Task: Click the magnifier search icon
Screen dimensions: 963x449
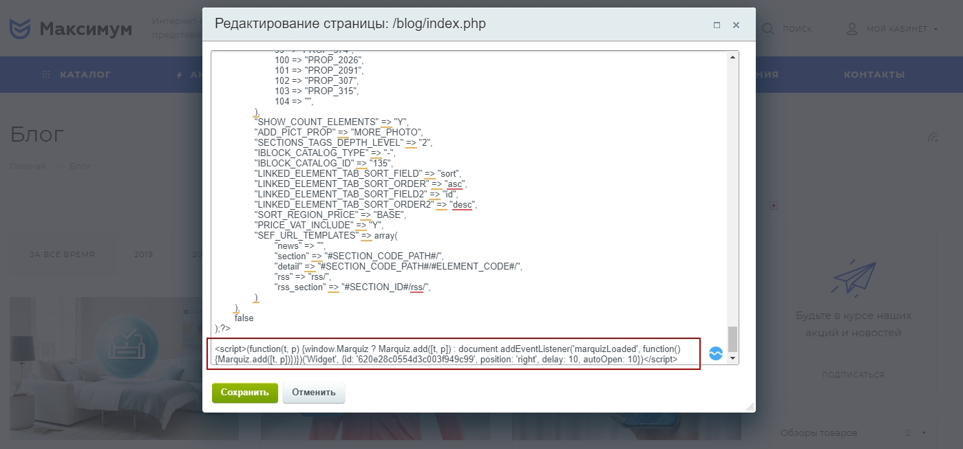Action: [768, 29]
